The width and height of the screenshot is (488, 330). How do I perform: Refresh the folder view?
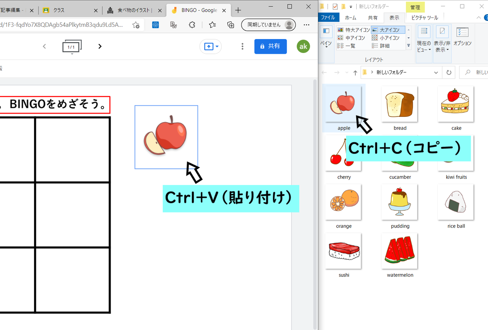[449, 72]
